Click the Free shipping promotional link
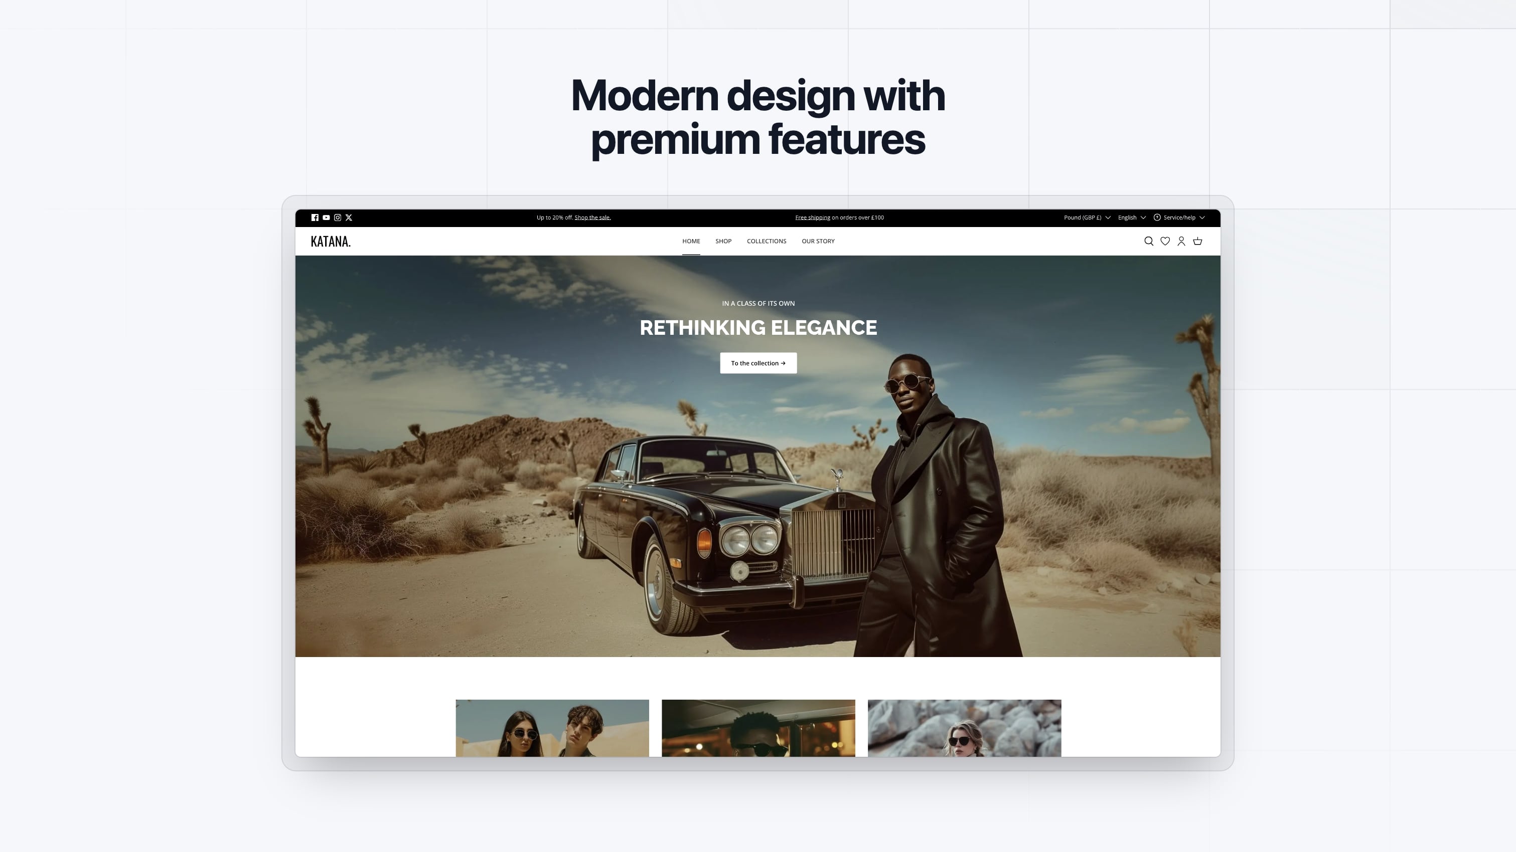The width and height of the screenshot is (1516, 852). click(812, 218)
